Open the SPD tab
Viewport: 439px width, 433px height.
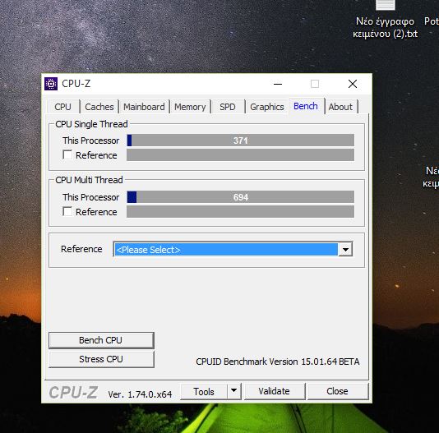[228, 107]
